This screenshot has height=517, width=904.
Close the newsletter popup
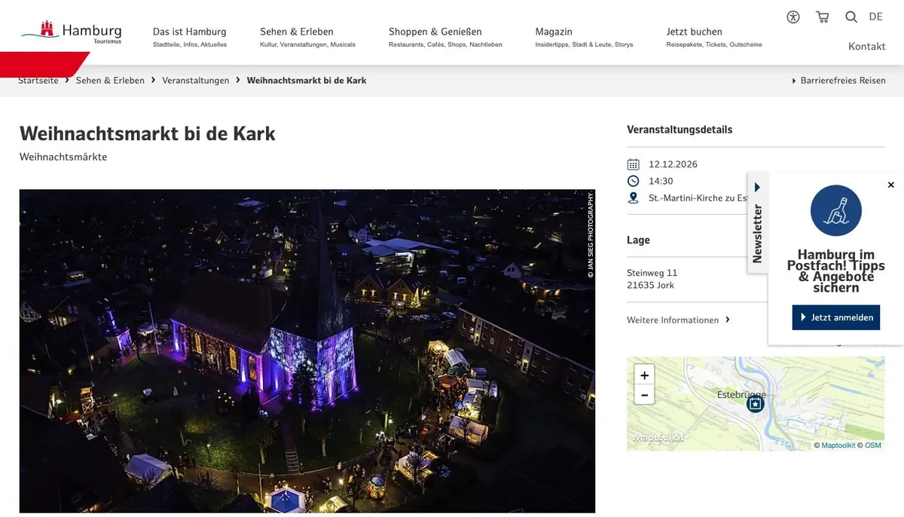(891, 185)
